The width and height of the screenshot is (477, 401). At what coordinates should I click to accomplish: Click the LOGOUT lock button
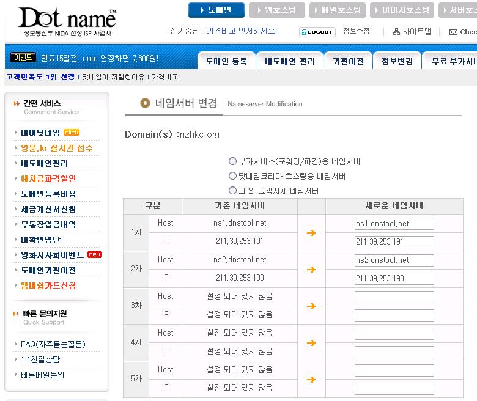317,32
